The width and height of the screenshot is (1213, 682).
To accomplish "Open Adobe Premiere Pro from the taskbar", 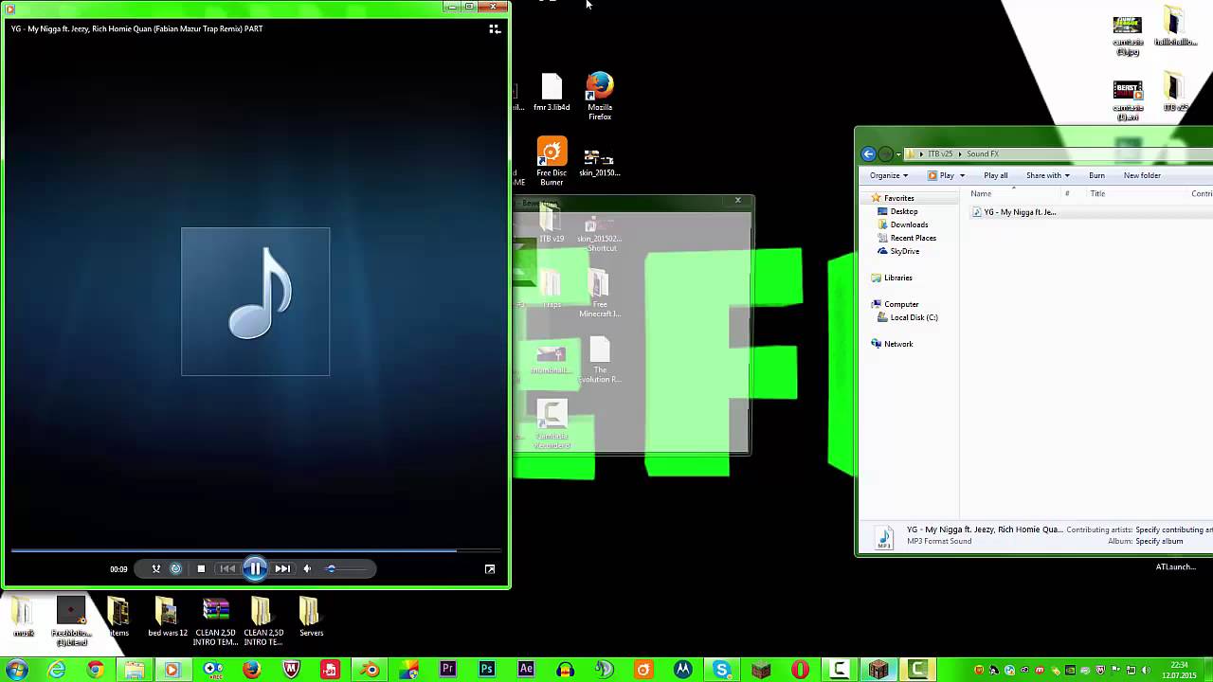I will click(447, 670).
